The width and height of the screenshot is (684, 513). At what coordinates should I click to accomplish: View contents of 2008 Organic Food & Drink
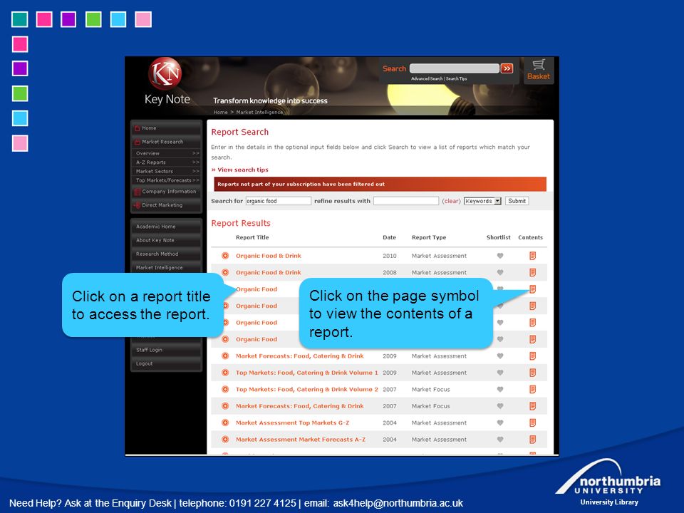point(533,272)
